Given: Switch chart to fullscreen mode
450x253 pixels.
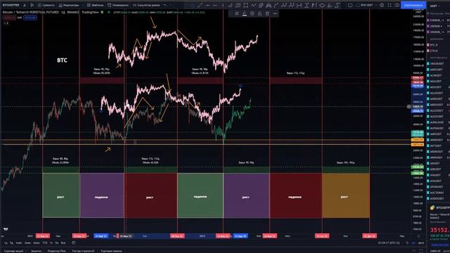Looking at the screenshot, I should 389,5.
